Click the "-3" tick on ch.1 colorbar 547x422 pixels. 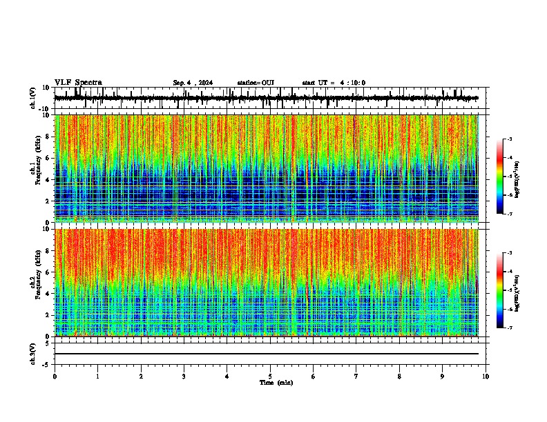(x=509, y=139)
